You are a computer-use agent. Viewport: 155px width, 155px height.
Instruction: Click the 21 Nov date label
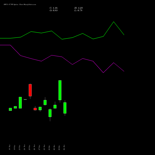pyautogui.click(x=20, y=147)
